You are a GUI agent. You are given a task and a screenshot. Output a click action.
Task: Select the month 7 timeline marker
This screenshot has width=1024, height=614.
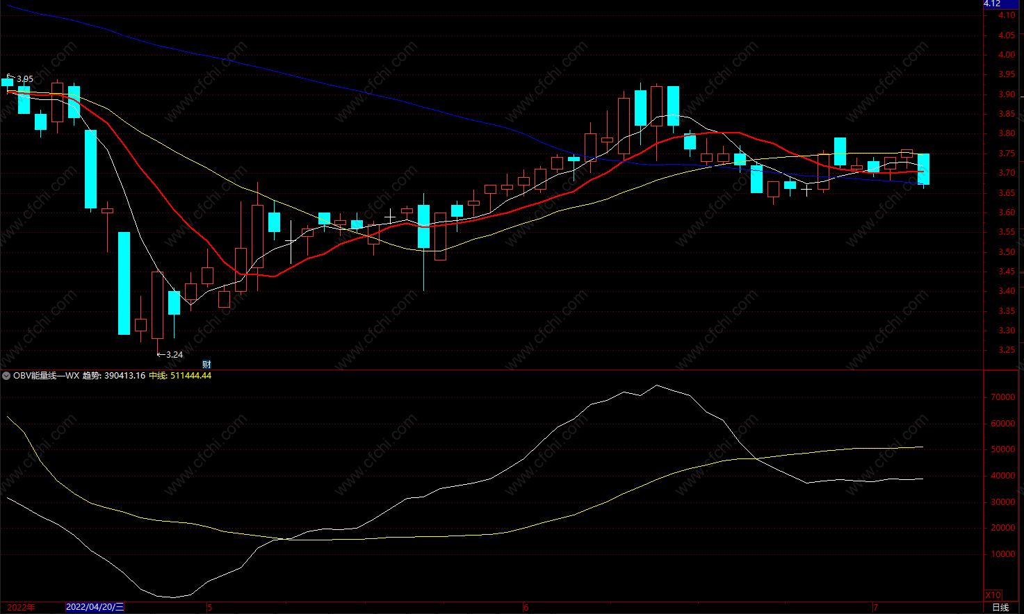tap(876, 607)
